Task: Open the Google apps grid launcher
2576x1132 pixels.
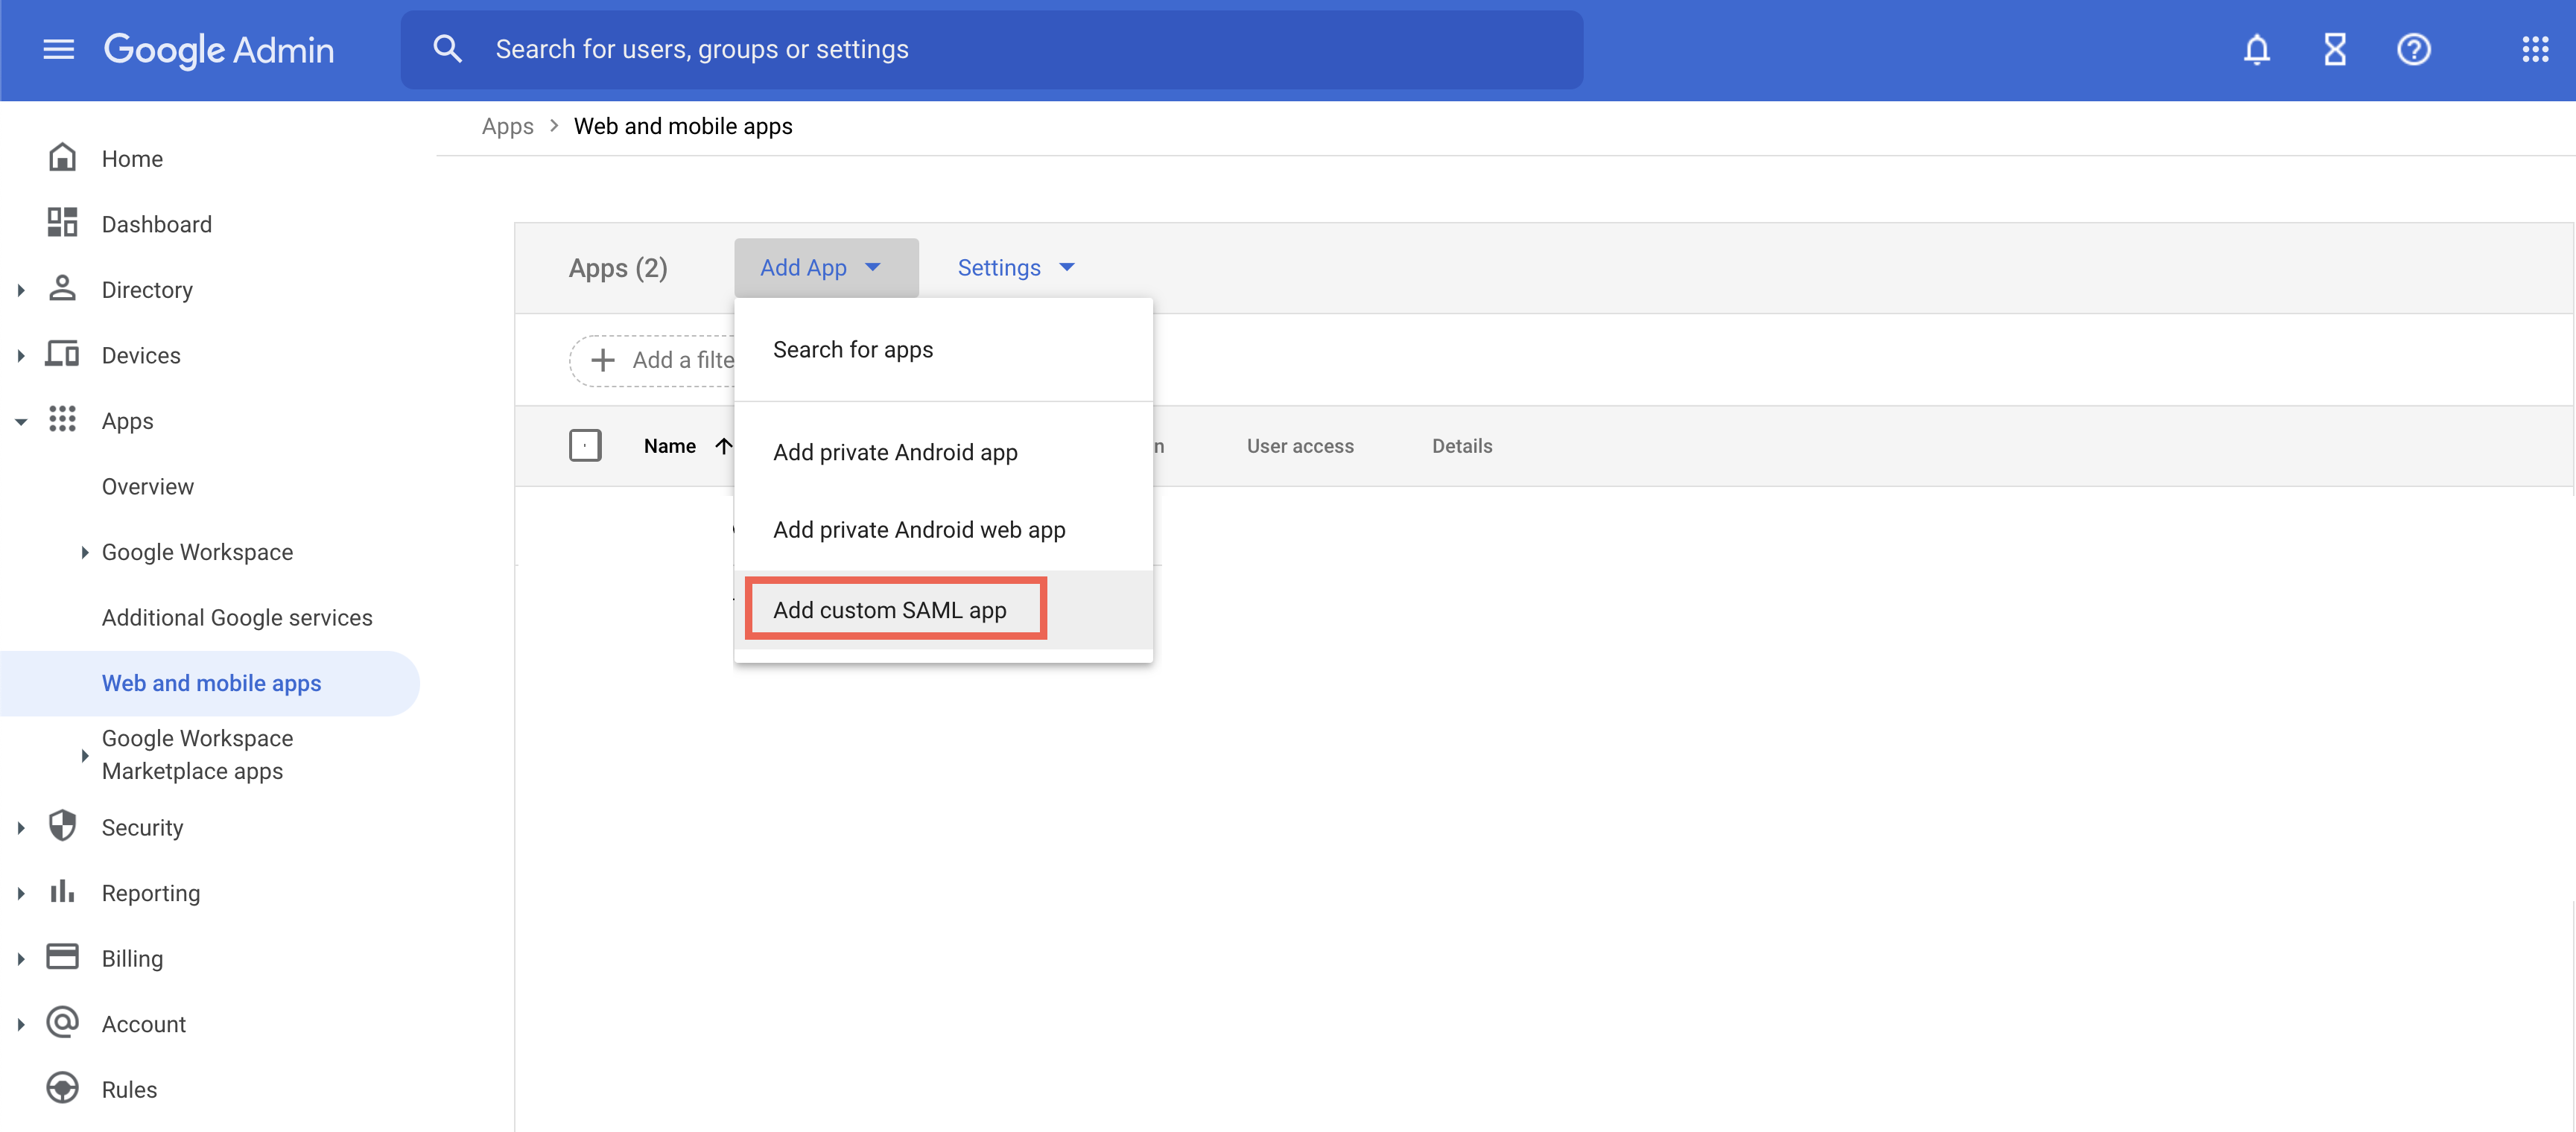Action: click(x=2534, y=49)
